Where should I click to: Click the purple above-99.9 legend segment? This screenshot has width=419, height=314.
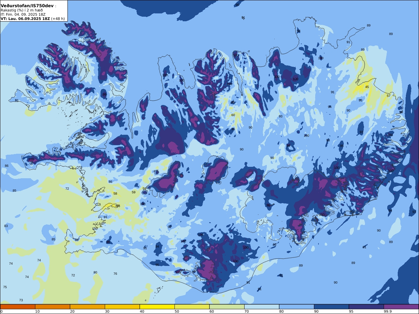[x=401, y=307]
